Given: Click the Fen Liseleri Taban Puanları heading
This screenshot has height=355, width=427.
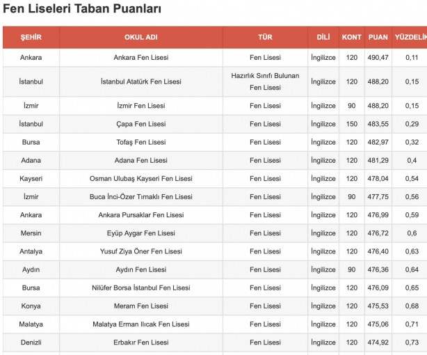Looking at the screenshot, I should (x=82, y=10).
